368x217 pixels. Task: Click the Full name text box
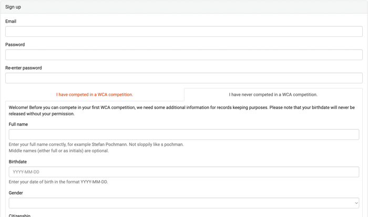point(184,134)
